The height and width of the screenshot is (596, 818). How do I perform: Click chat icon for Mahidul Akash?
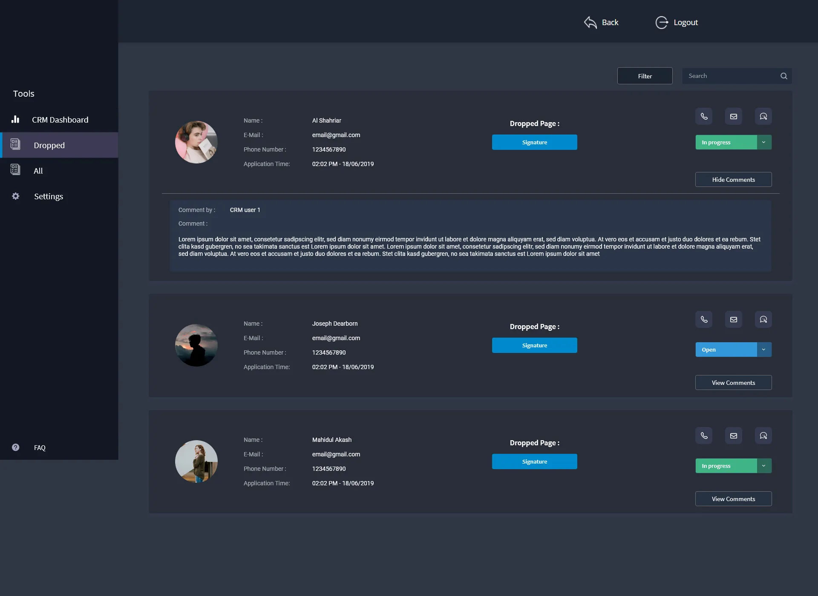point(763,436)
